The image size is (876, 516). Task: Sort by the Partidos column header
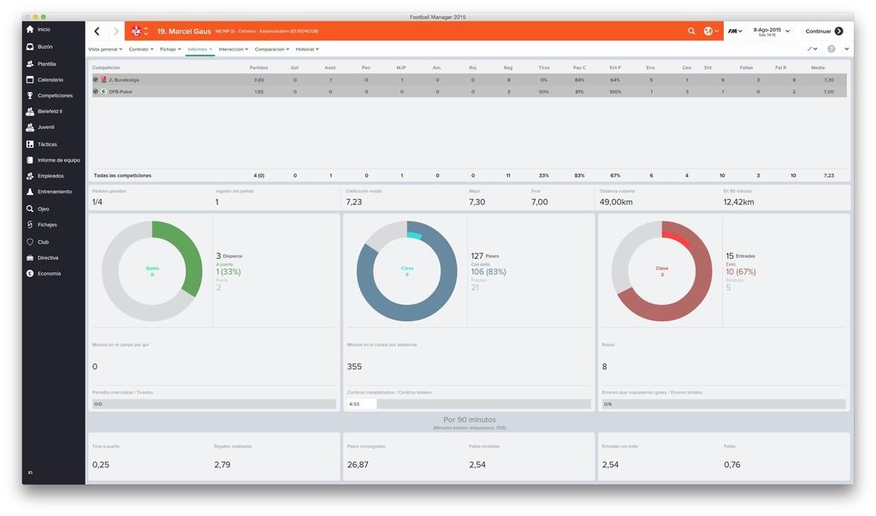(258, 67)
